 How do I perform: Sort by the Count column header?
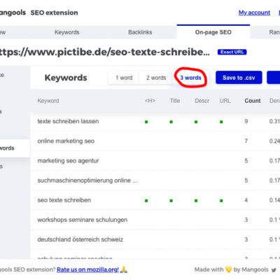pos(253,101)
